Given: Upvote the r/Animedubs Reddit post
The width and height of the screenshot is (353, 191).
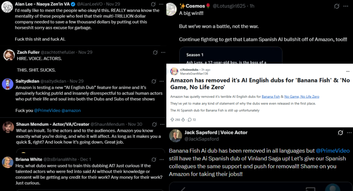Looking at the screenshot, I should pos(172,120).
